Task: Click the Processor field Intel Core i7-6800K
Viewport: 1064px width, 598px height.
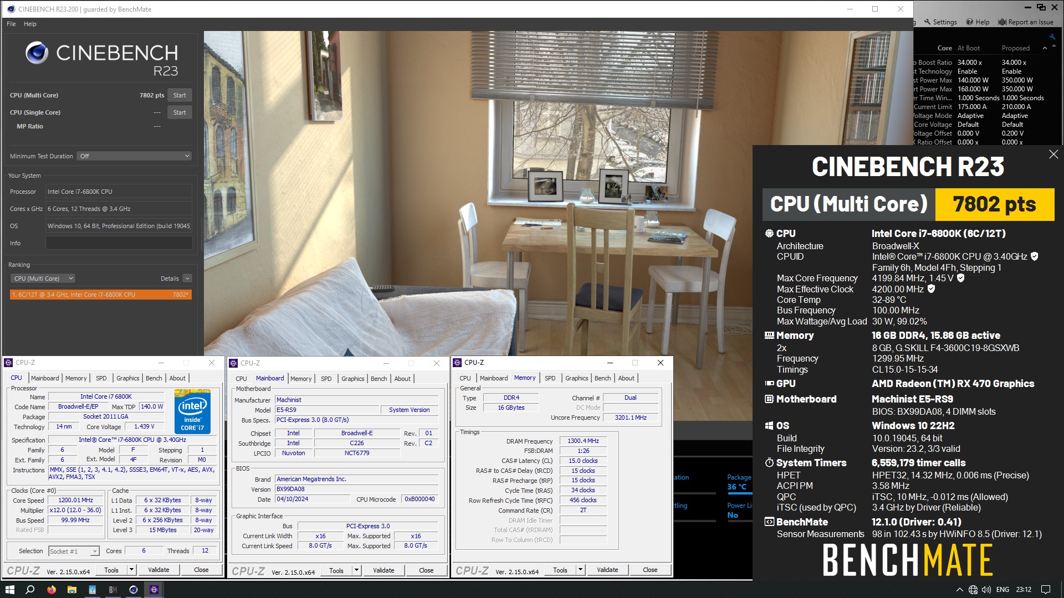Action: point(119,192)
